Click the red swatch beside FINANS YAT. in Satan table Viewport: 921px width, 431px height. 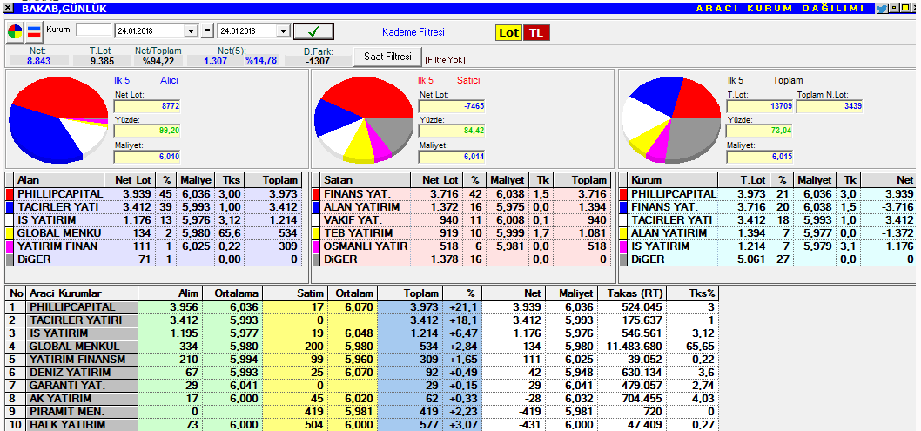click(x=317, y=194)
